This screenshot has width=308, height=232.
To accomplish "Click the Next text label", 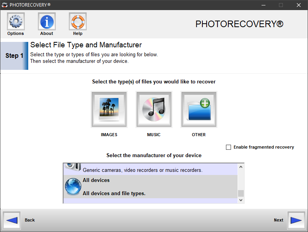I will [x=279, y=220].
